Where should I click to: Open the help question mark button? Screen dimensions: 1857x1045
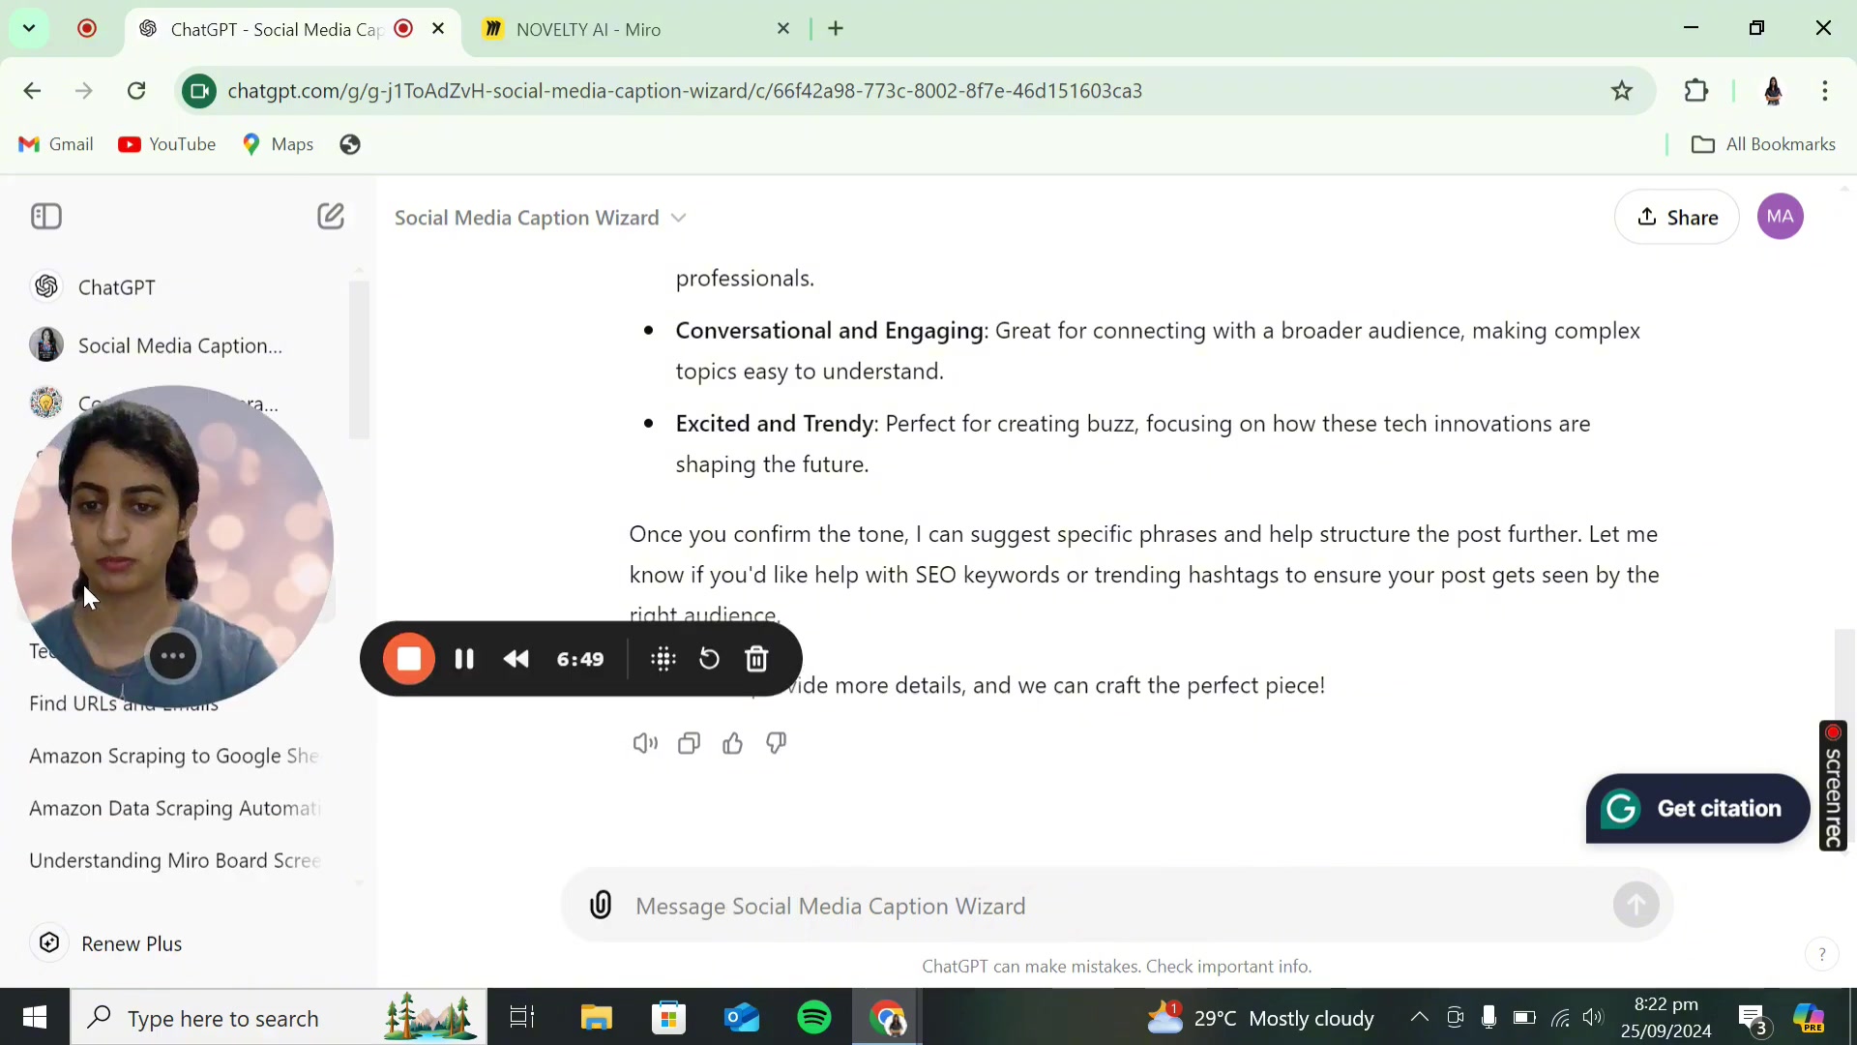(x=1821, y=954)
